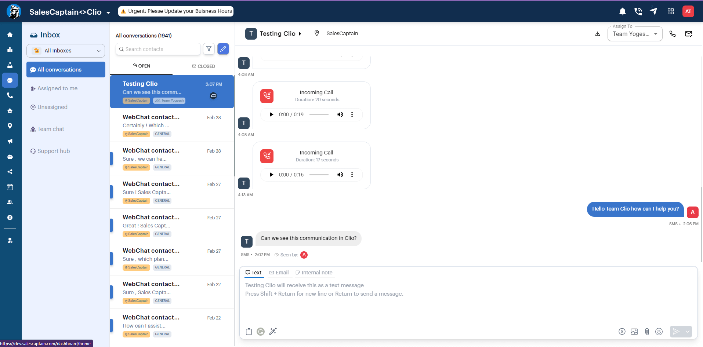Image resolution: width=703 pixels, height=347 pixels.
Task: Click the Urgent update business hours banner
Action: [x=176, y=11]
